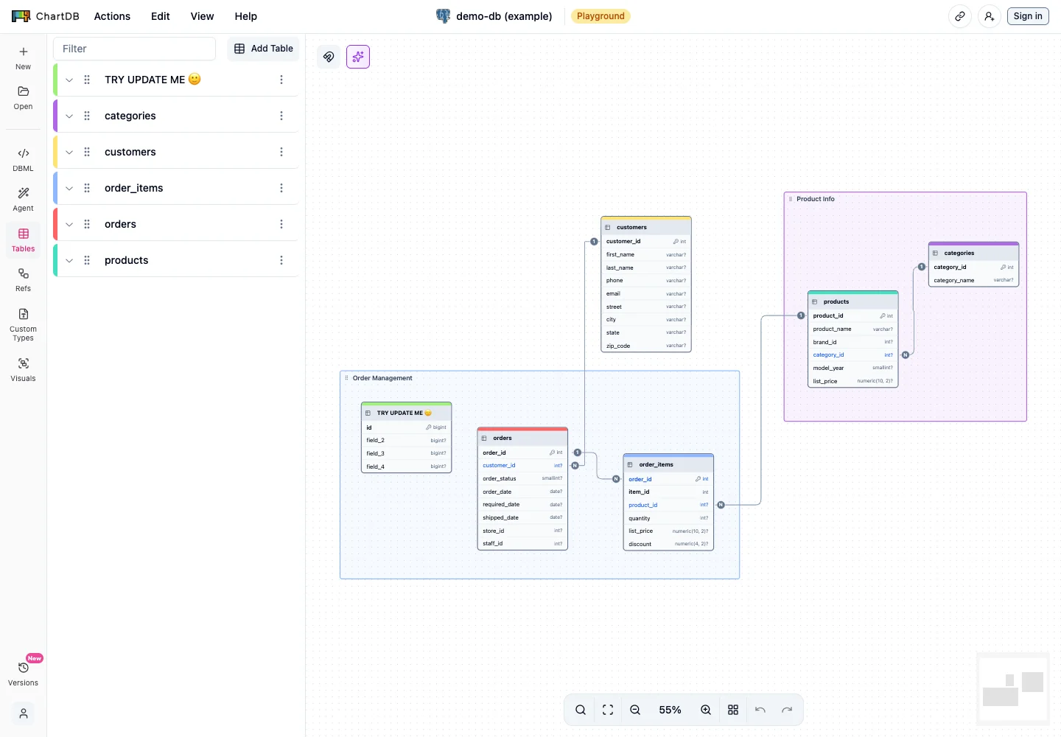
Task: Undo the last action
Action: point(760,710)
